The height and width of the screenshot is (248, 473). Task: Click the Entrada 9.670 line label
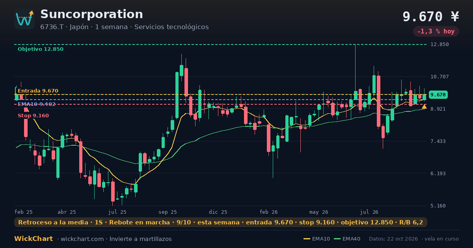(38, 91)
